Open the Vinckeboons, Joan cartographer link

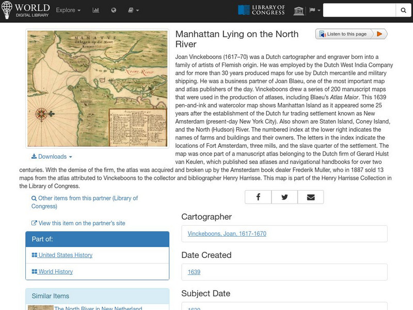[x=225, y=234]
